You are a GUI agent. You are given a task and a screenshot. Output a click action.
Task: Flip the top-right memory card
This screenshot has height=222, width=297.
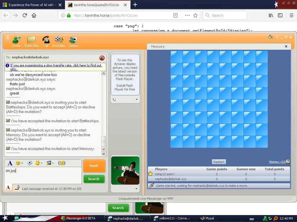click(262, 56)
